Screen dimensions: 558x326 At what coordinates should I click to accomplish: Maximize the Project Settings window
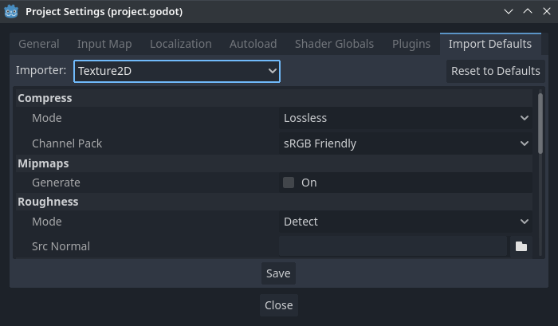[x=527, y=12]
